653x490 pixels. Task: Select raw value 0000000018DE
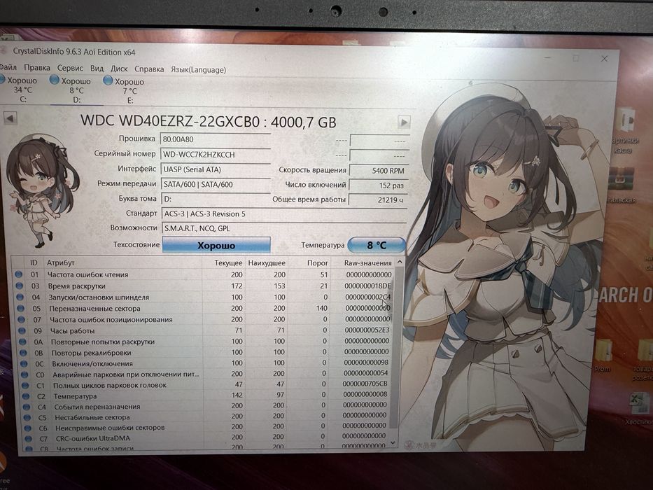click(367, 286)
